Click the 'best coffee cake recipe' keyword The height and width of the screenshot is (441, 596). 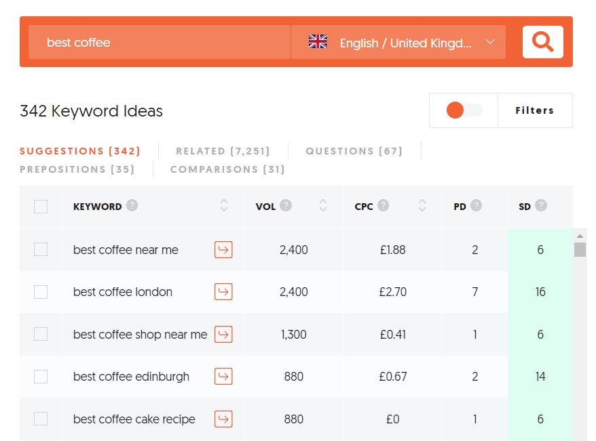134,419
